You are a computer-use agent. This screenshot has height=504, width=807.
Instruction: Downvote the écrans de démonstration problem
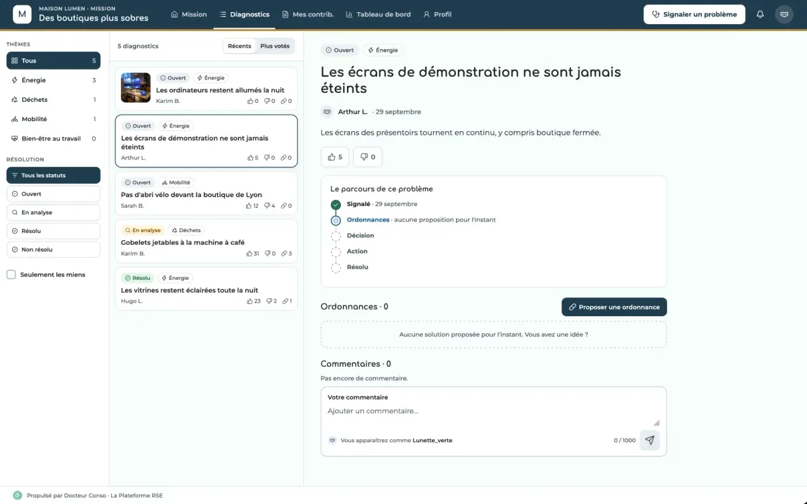tap(367, 157)
